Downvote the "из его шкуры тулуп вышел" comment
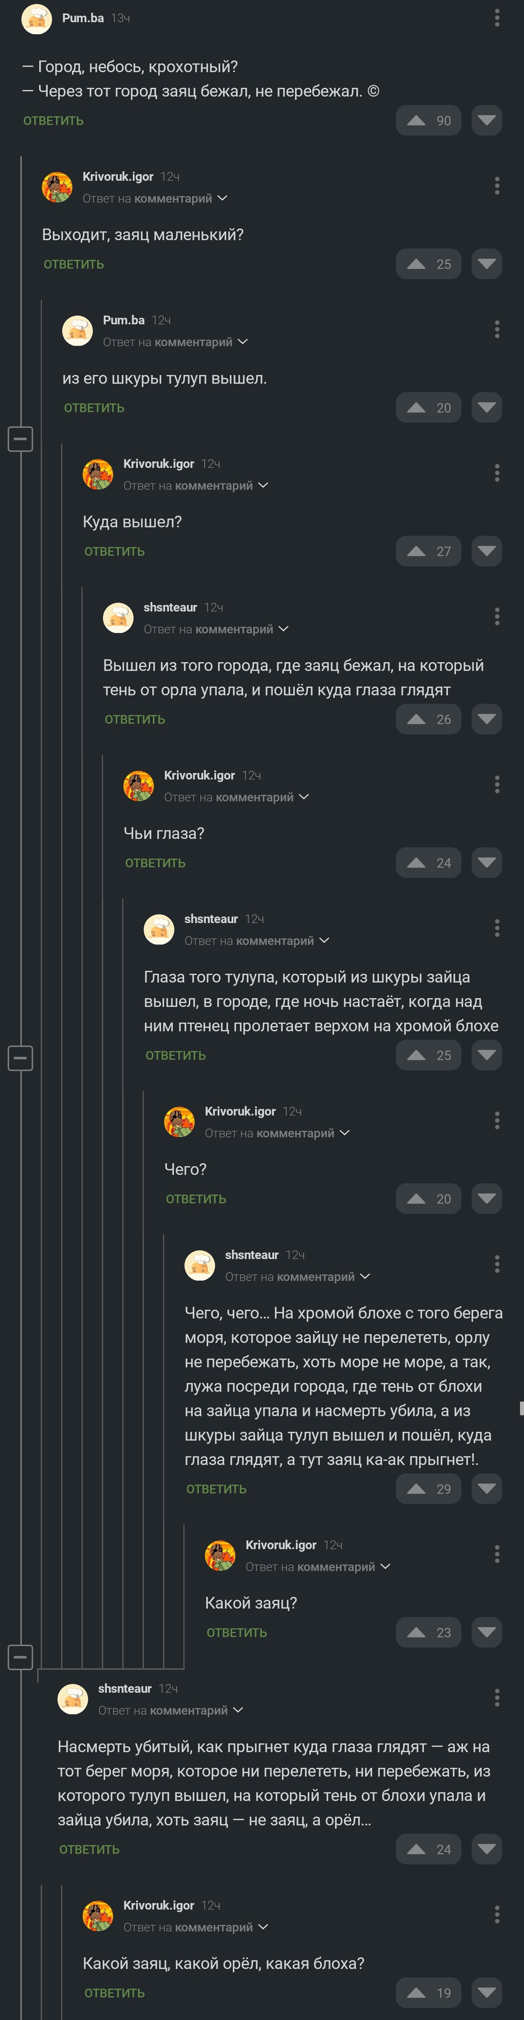 [487, 408]
